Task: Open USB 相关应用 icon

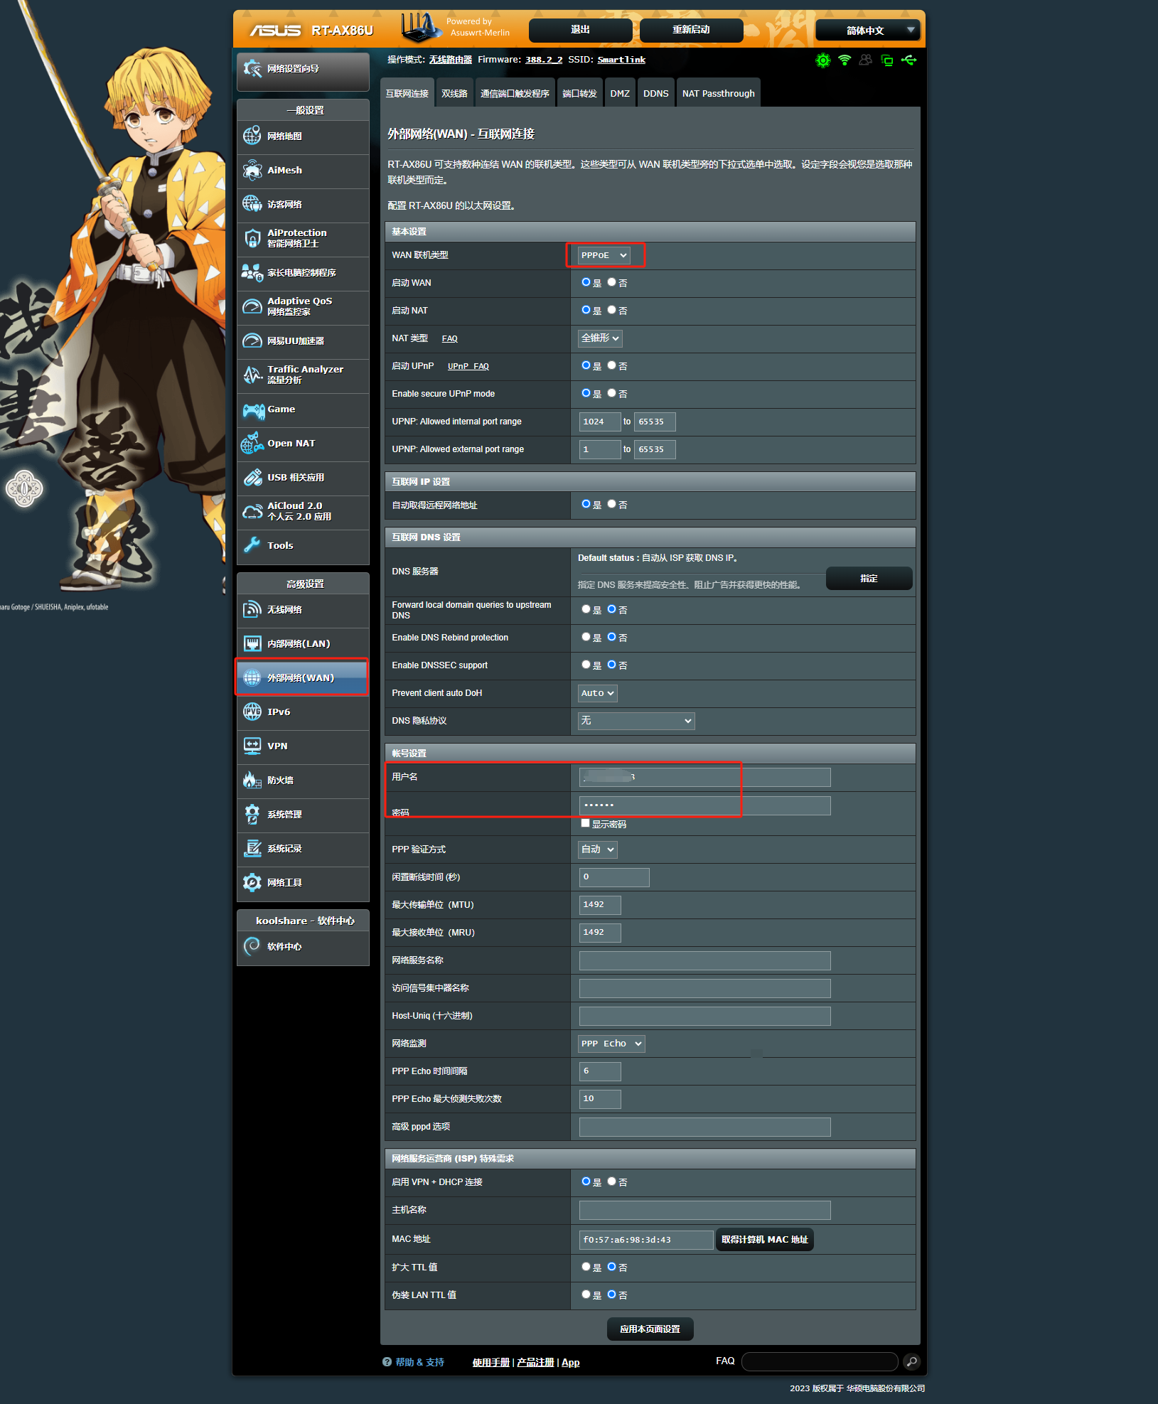Action: [252, 478]
